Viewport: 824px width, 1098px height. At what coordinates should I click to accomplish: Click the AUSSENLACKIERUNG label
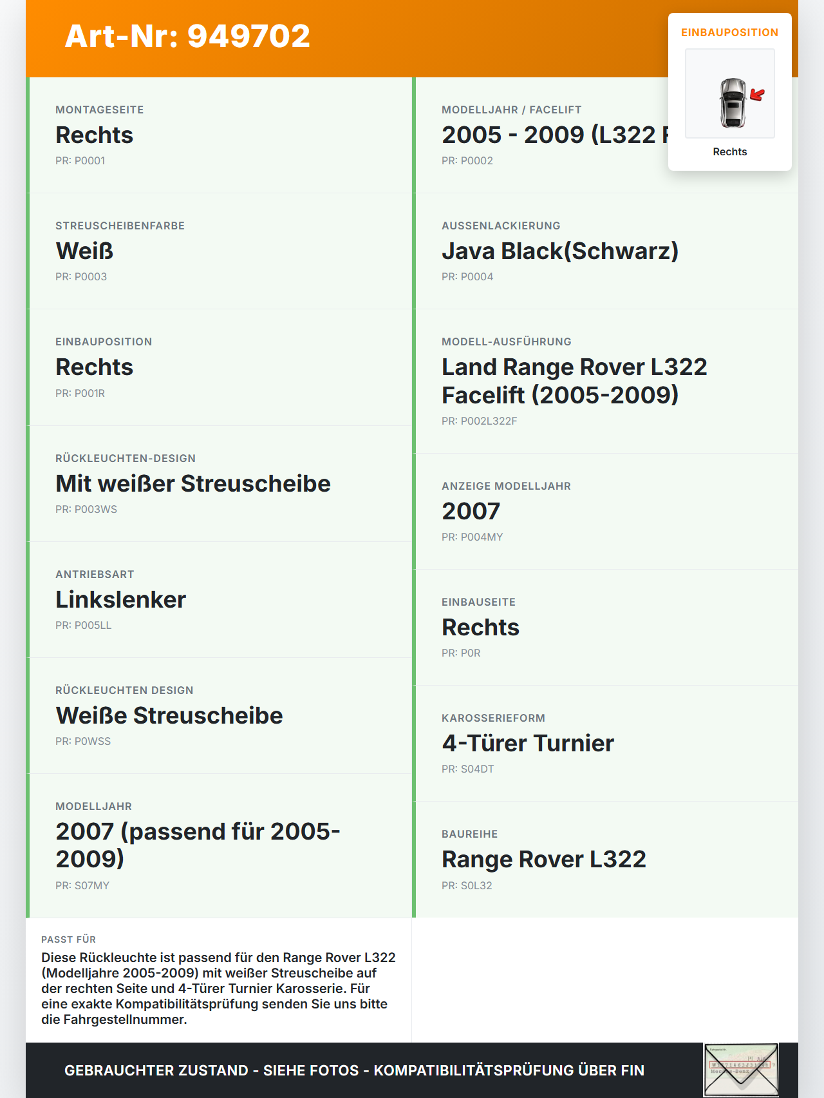tap(501, 226)
